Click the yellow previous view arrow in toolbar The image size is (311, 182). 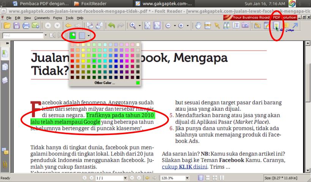coord(68,25)
